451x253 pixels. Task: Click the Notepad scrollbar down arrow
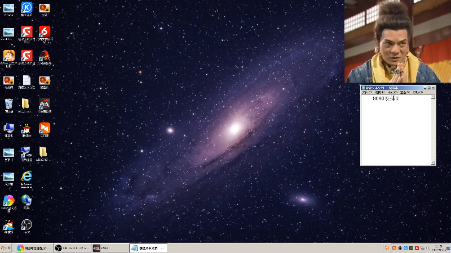click(x=433, y=163)
